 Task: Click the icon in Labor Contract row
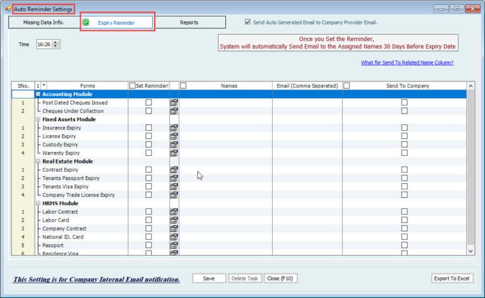click(x=174, y=212)
